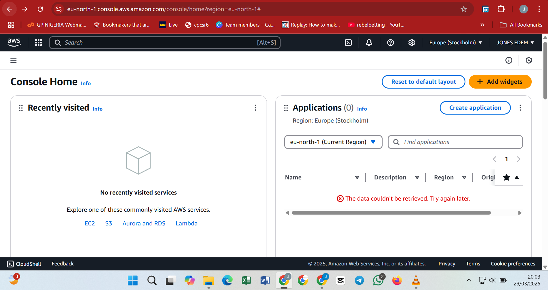Open the EC2 service link

[x=90, y=223]
